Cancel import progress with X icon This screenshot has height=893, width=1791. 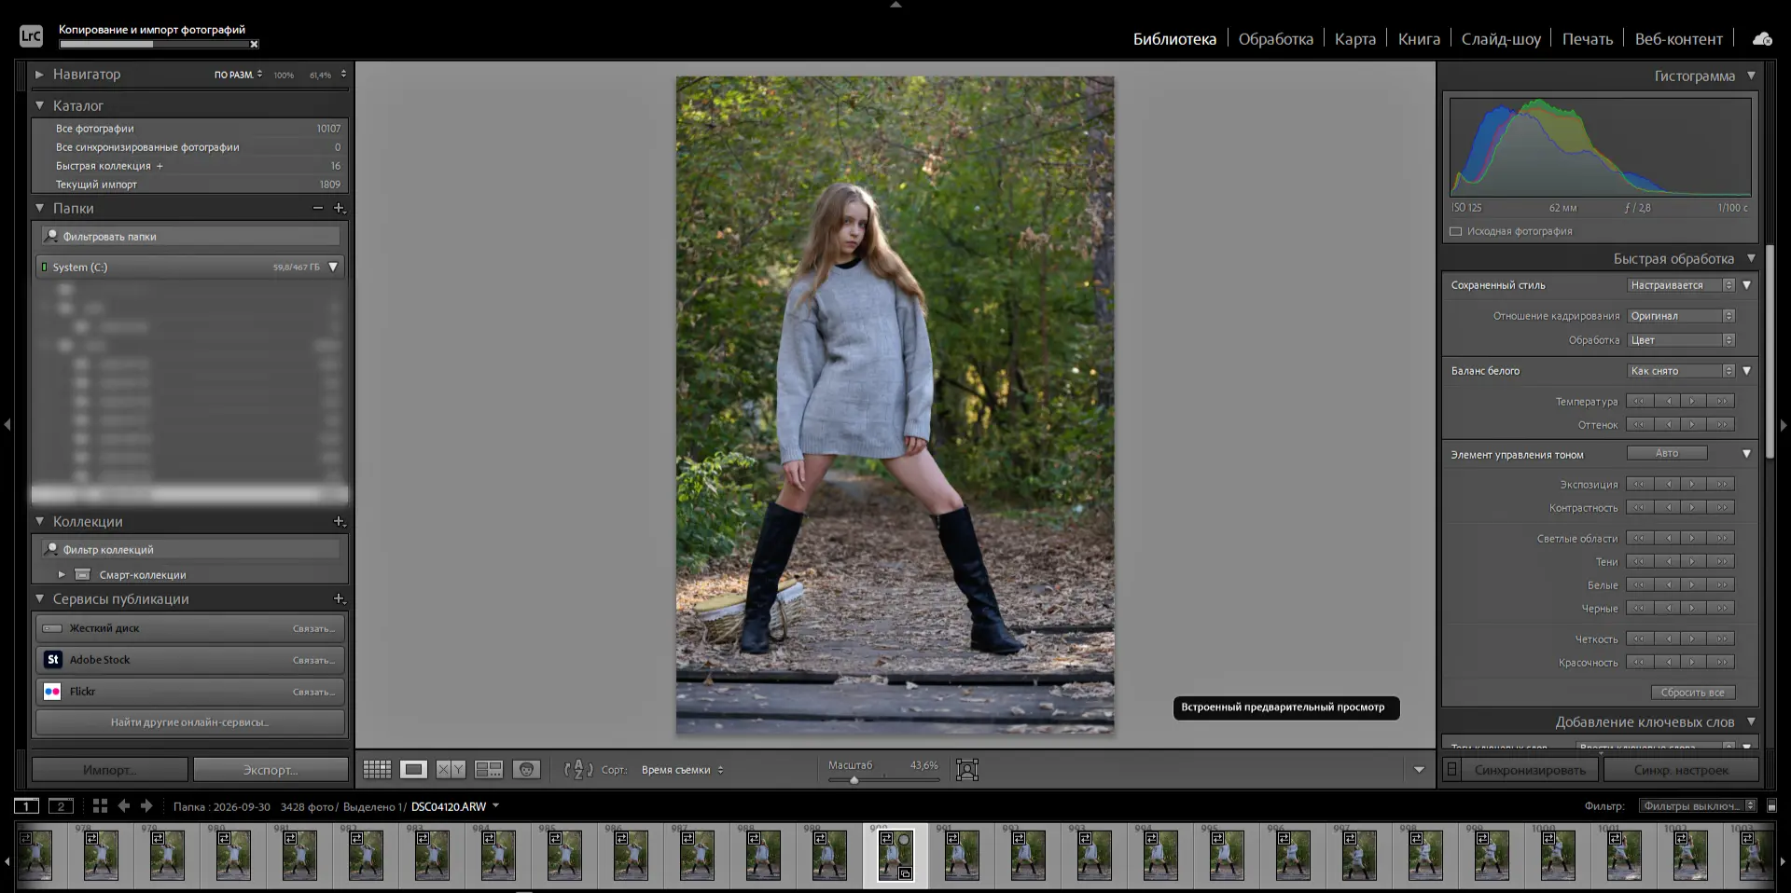254,44
